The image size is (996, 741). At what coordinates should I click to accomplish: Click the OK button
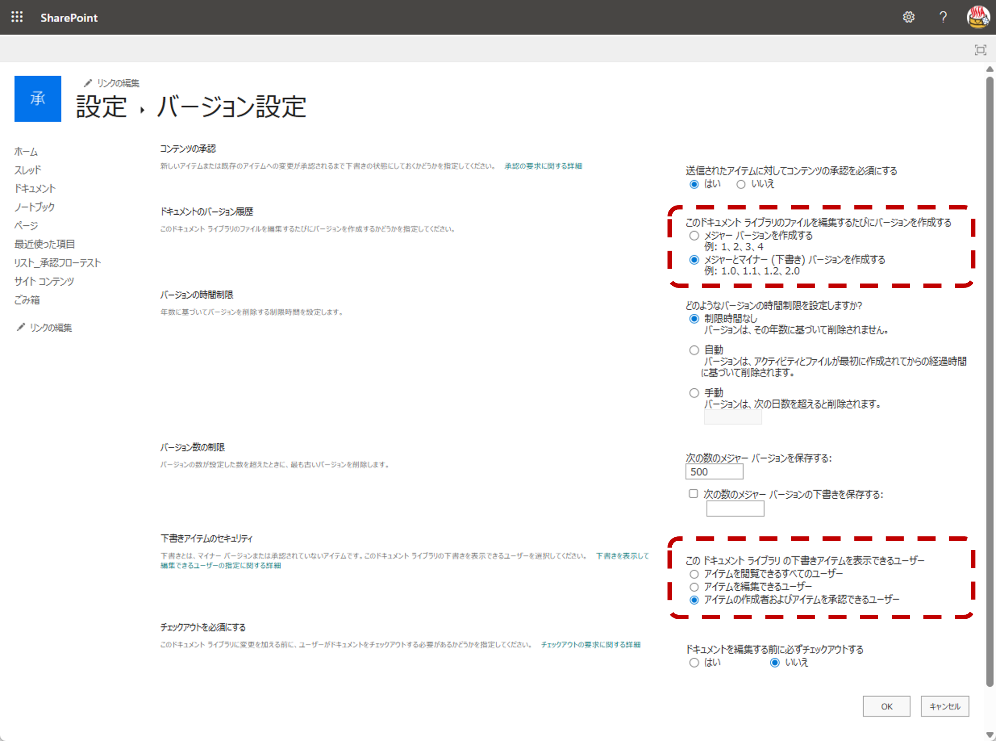(886, 706)
